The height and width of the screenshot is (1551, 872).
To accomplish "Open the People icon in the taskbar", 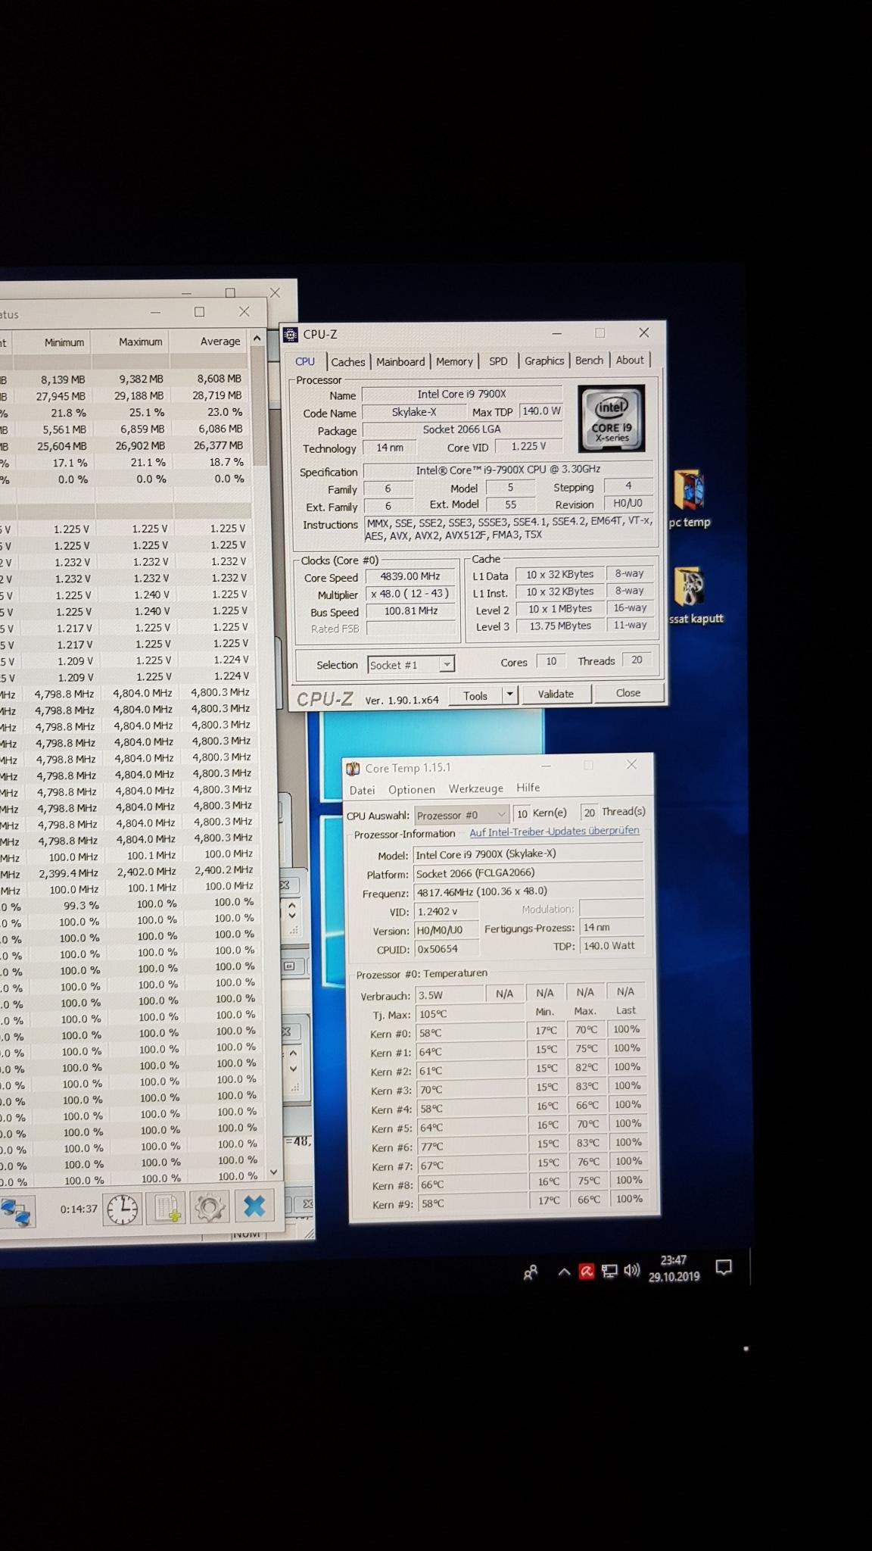I will [x=531, y=1272].
